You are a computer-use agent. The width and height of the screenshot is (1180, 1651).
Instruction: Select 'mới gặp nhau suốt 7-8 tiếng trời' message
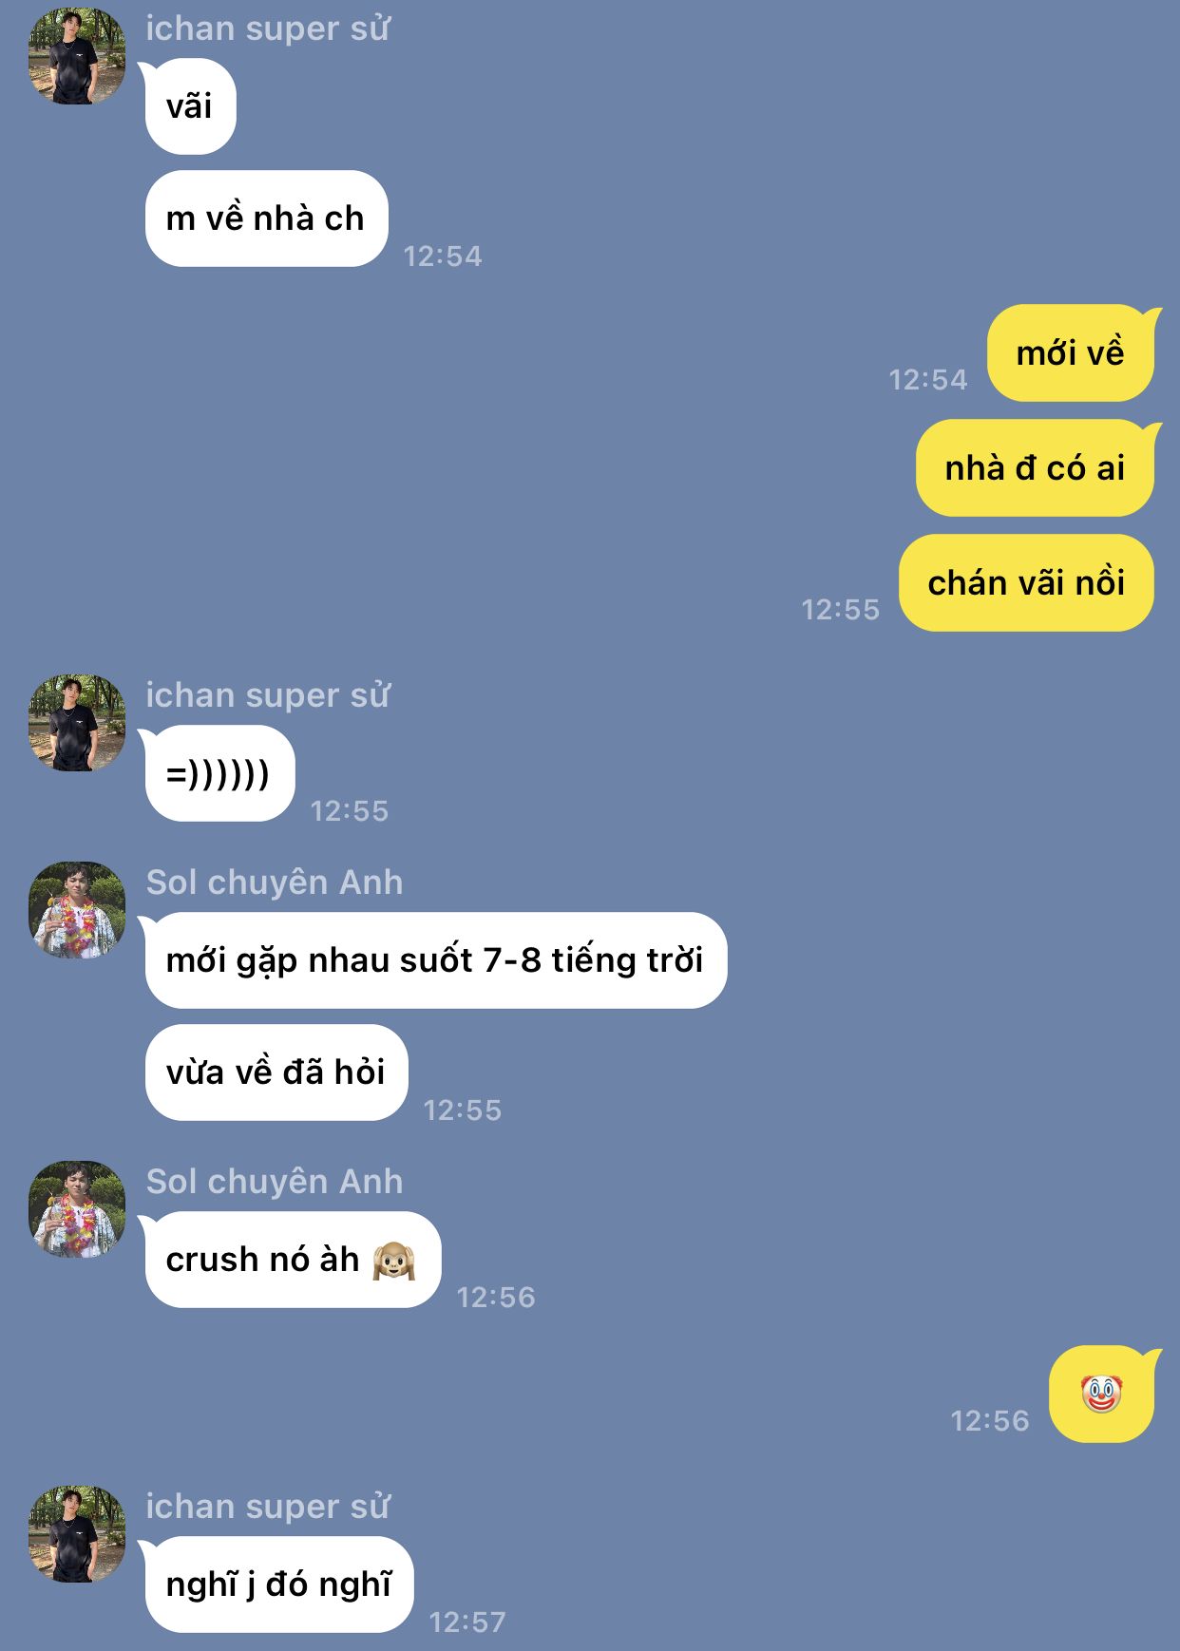coord(435,960)
